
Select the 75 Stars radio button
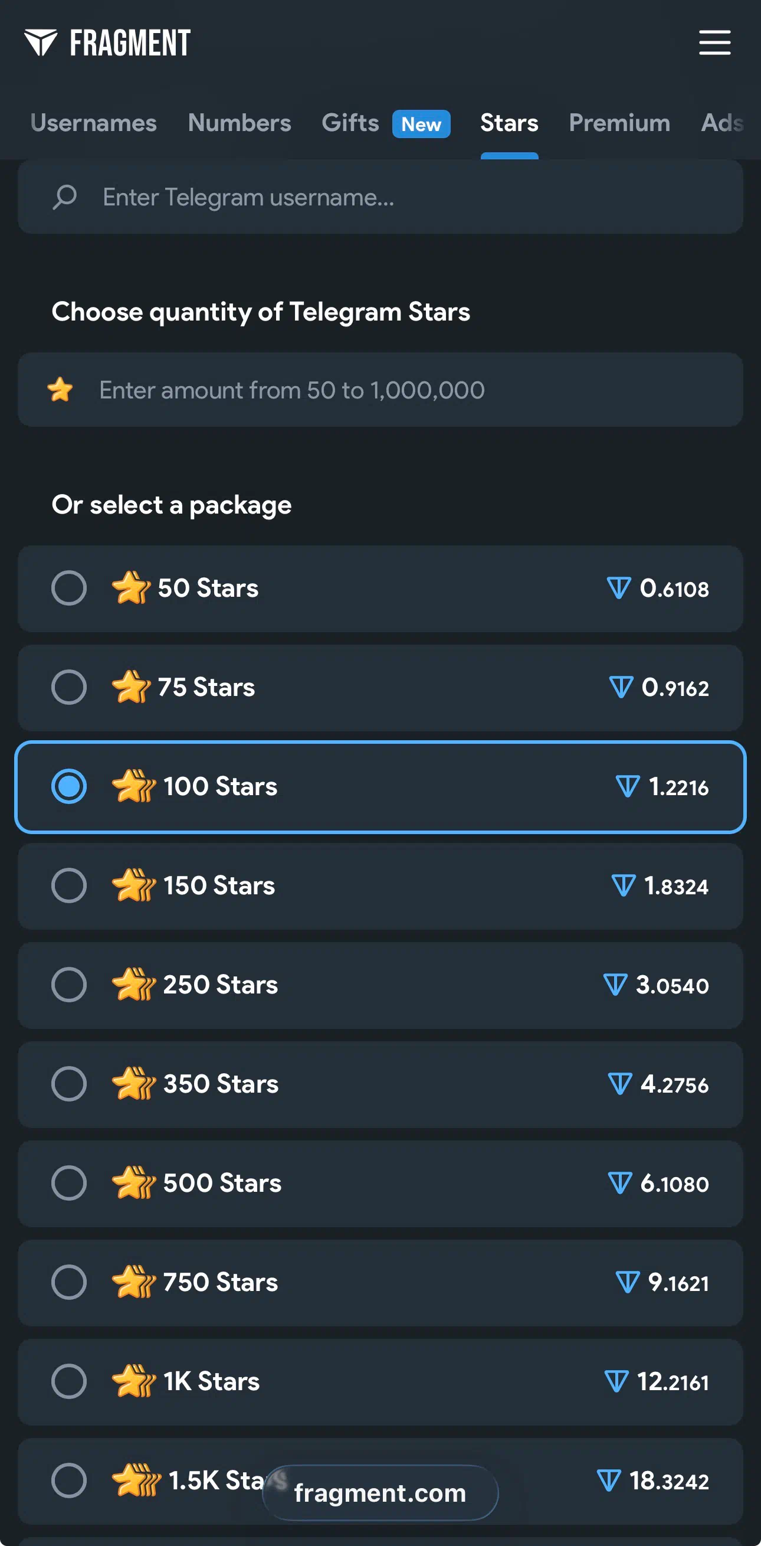click(x=69, y=687)
